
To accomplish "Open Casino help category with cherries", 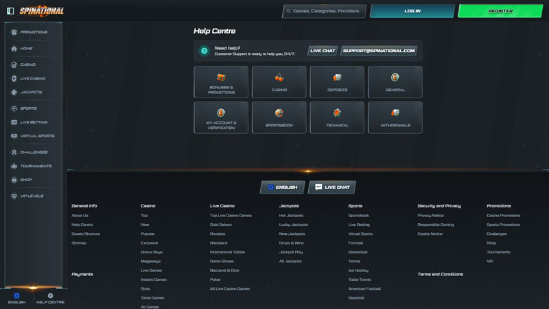I will (x=279, y=82).
